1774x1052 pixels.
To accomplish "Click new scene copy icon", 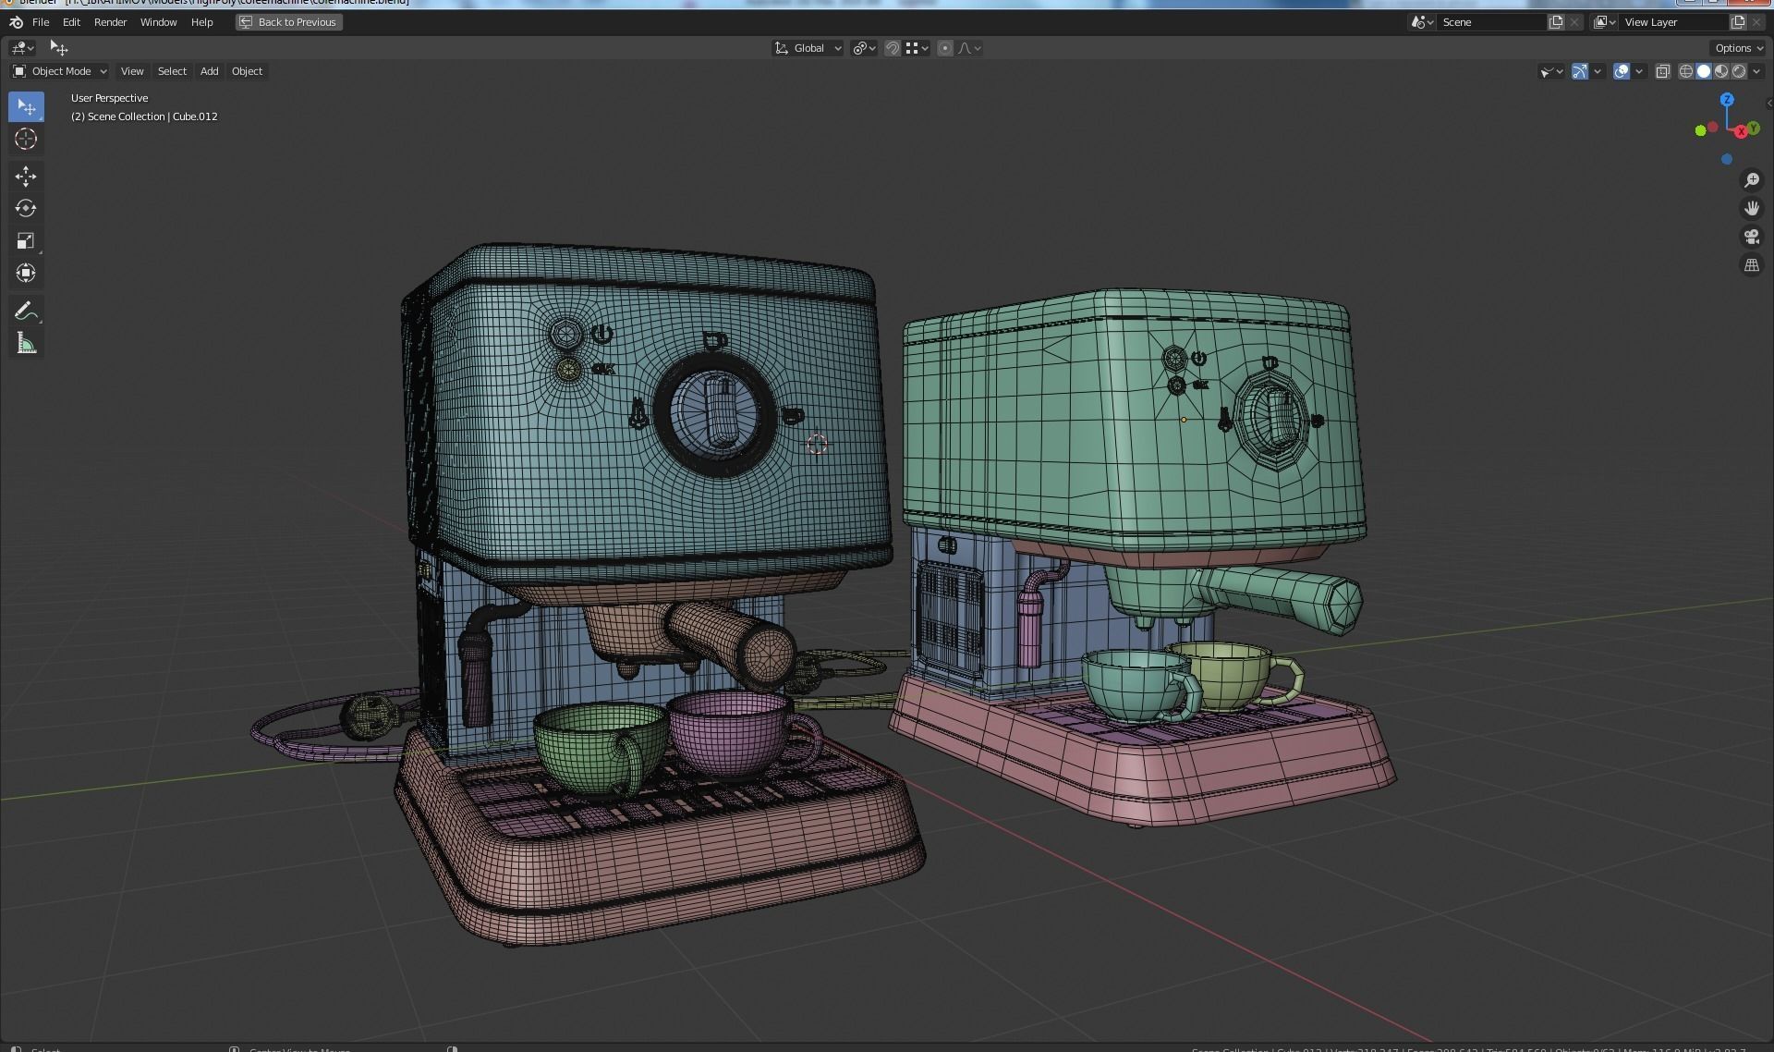I will pos(1556,22).
